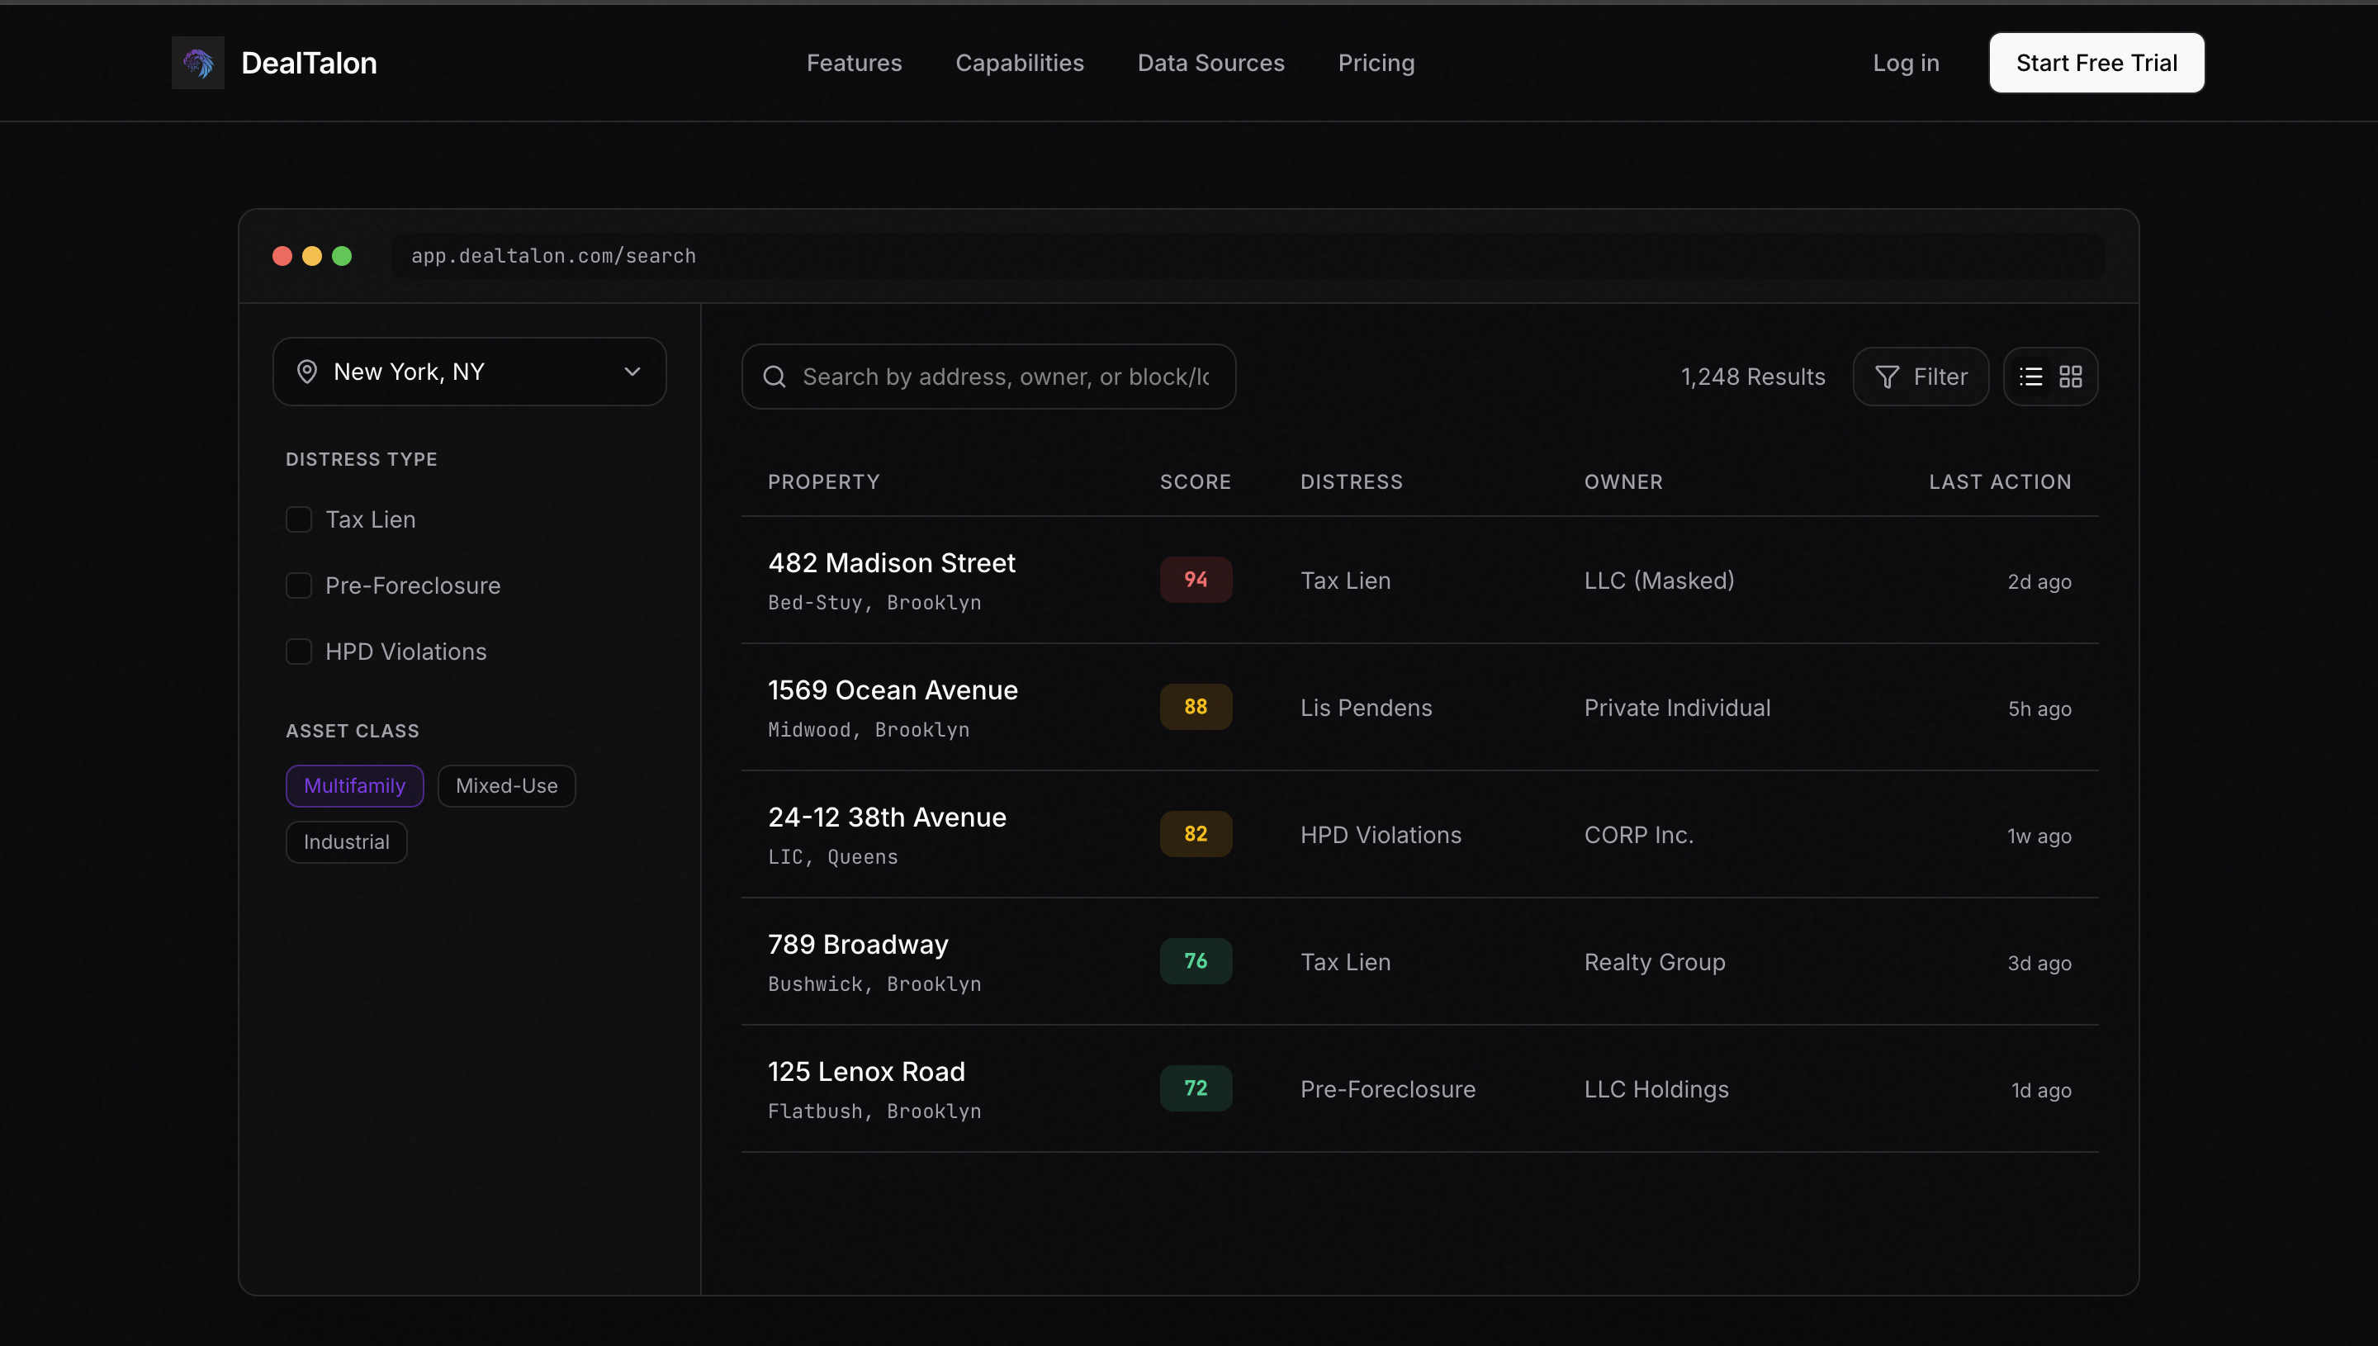Open the Data Sources menu

coord(1210,63)
